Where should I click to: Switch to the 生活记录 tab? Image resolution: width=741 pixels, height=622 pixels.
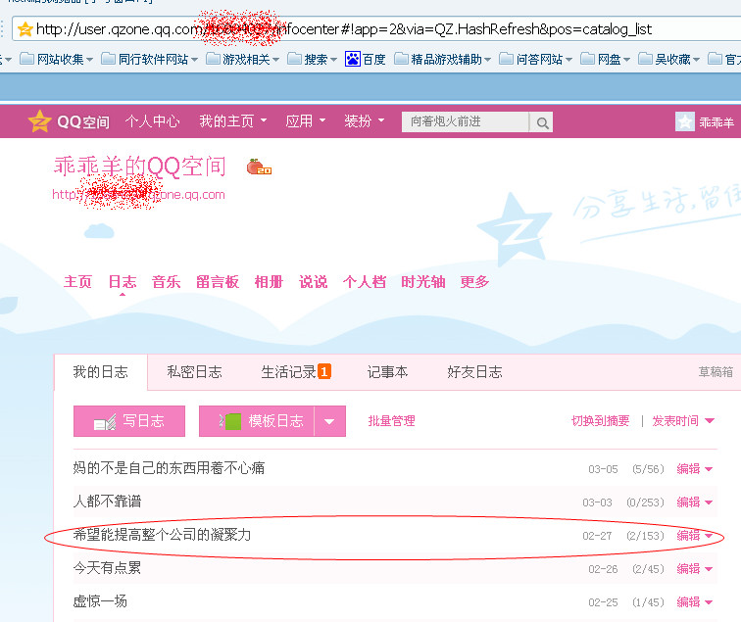click(x=289, y=372)
